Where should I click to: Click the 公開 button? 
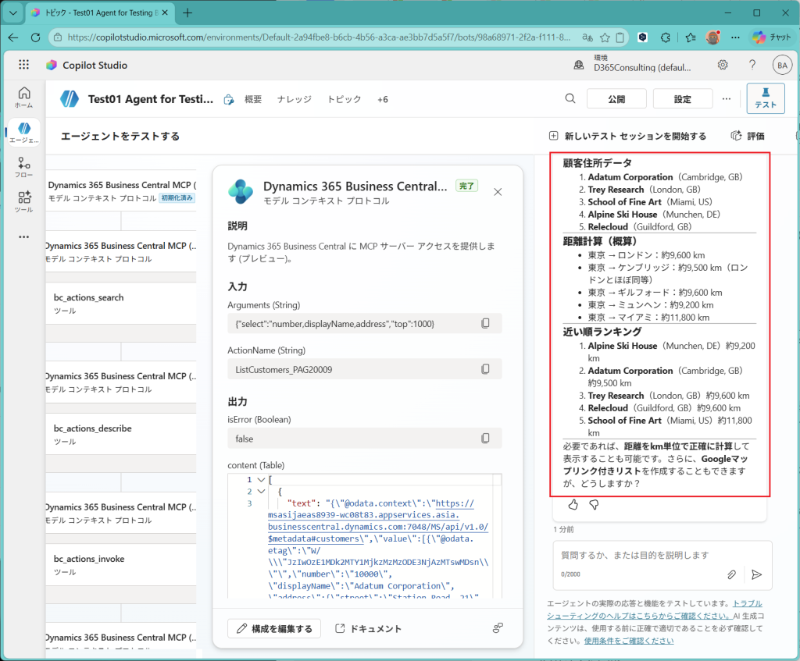tap(616, 99)
